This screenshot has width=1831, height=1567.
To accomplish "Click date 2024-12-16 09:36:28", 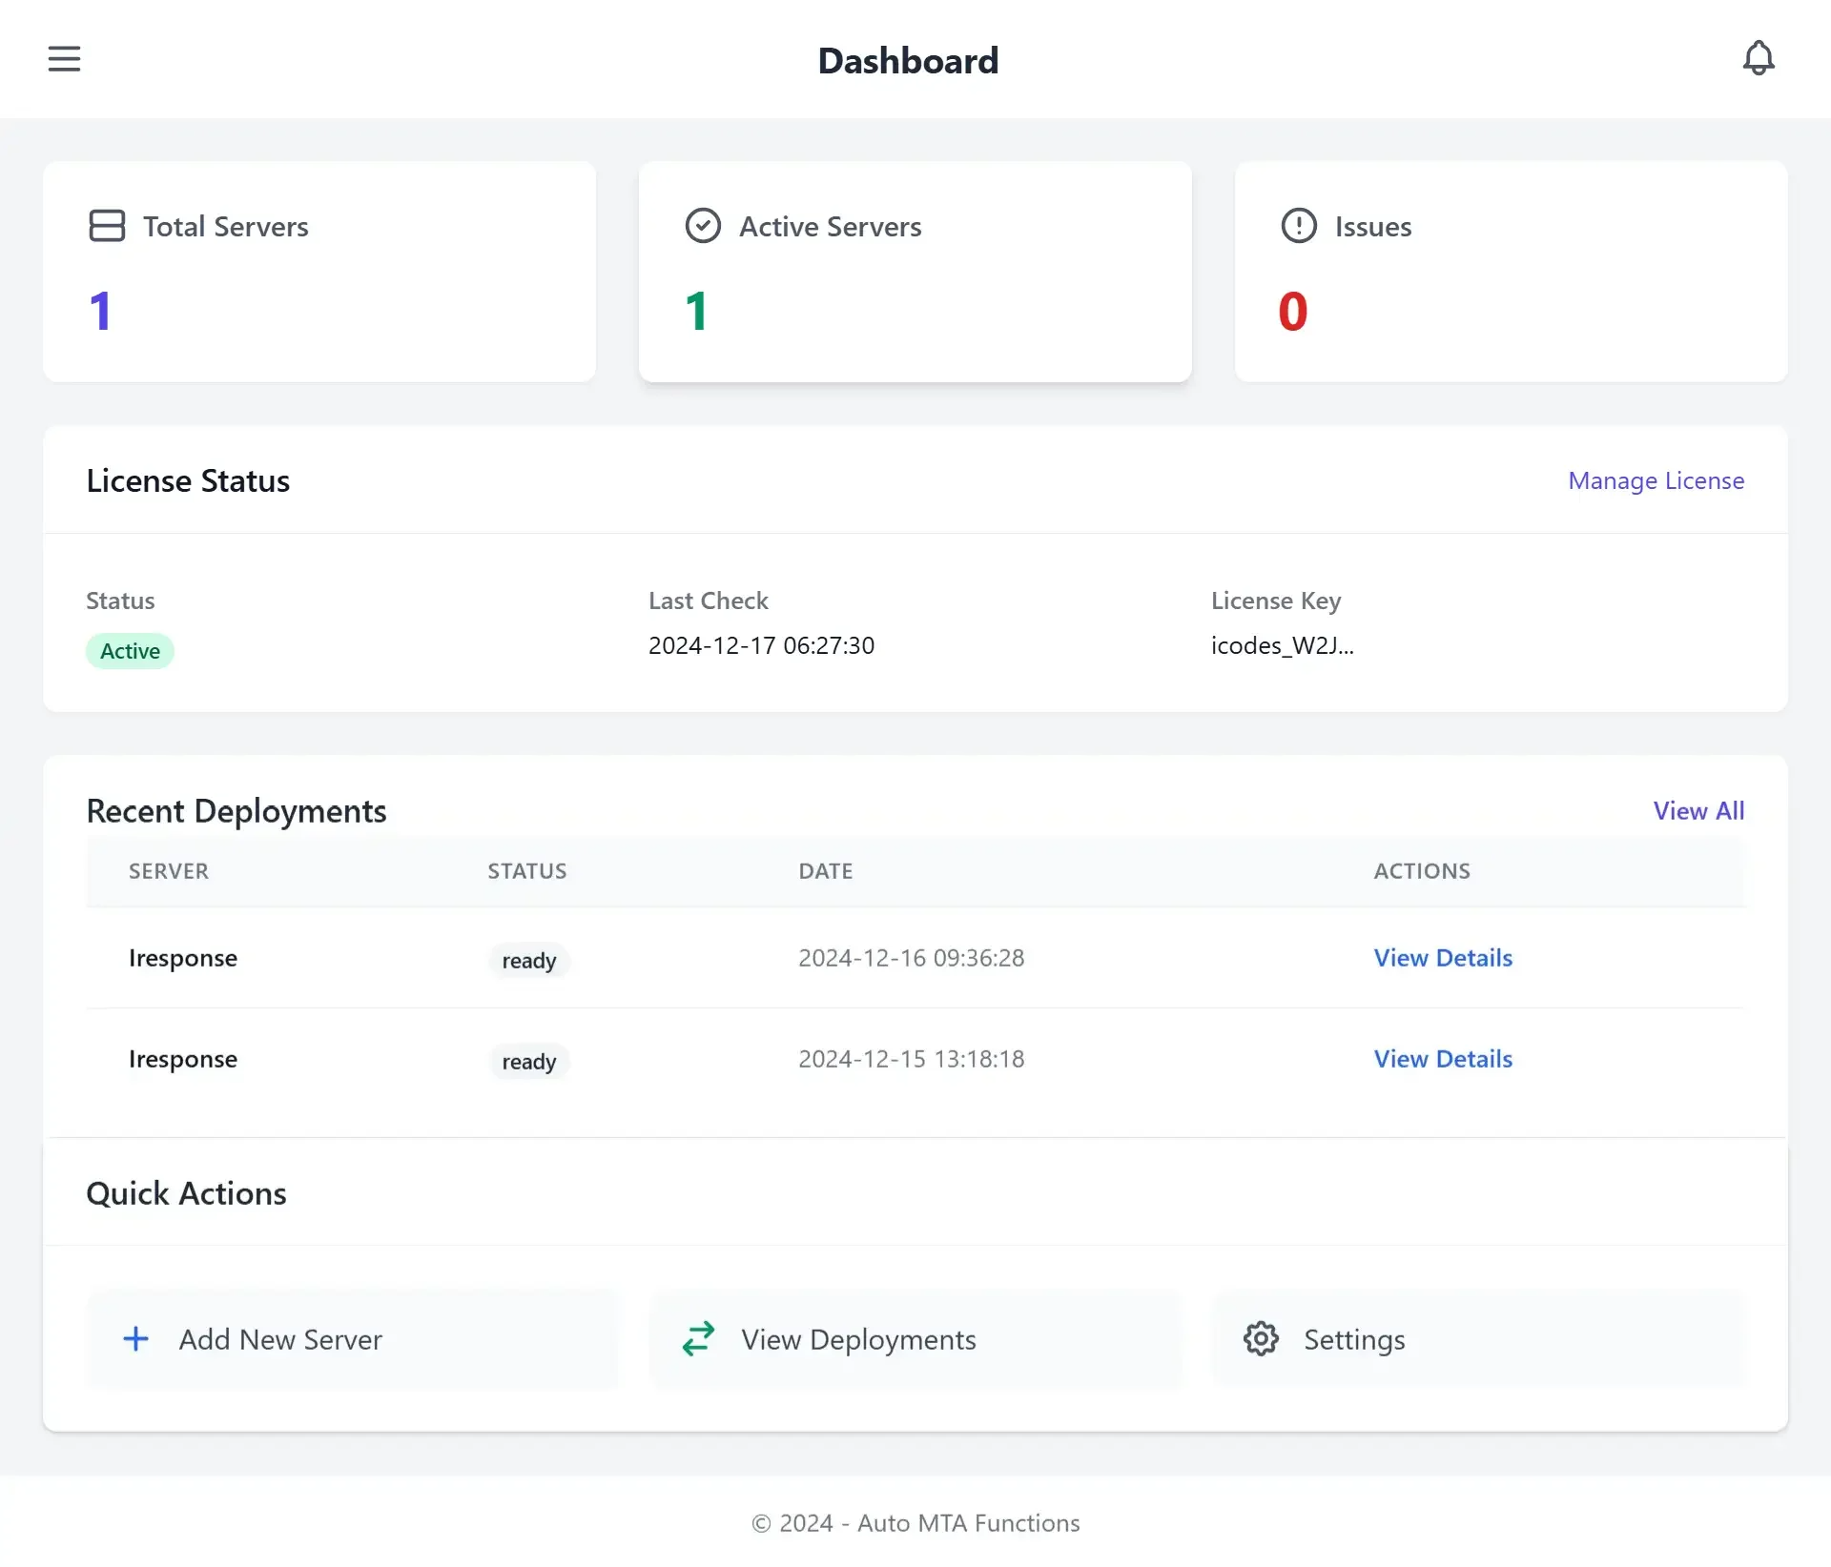I will tap(911, 958).
